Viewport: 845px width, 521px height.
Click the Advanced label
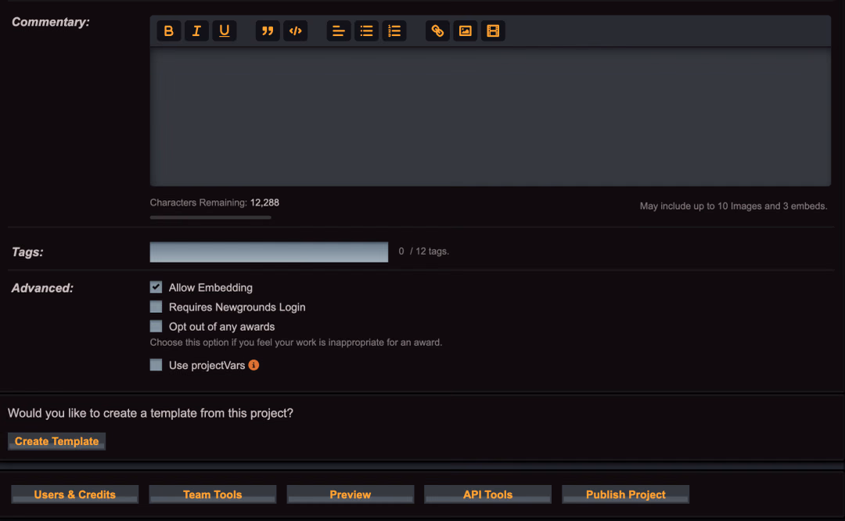coord(42,288)
